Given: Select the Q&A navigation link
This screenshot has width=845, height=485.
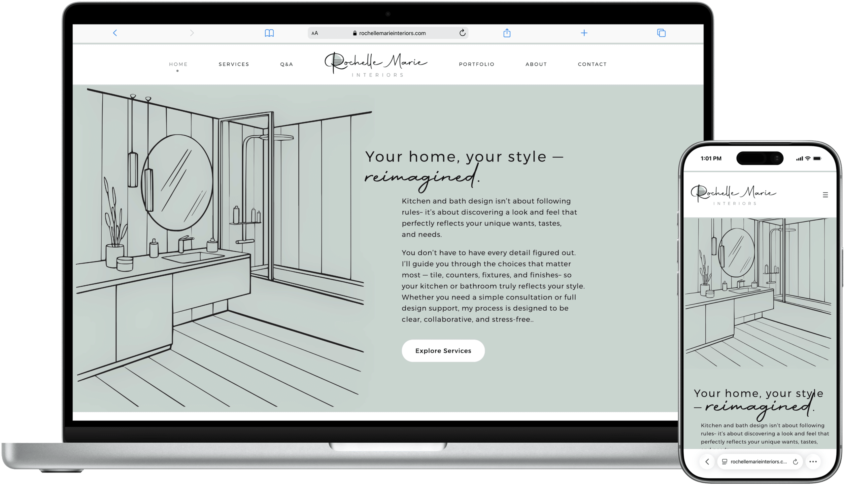Looking at the screenshot, I should (286, 64).
